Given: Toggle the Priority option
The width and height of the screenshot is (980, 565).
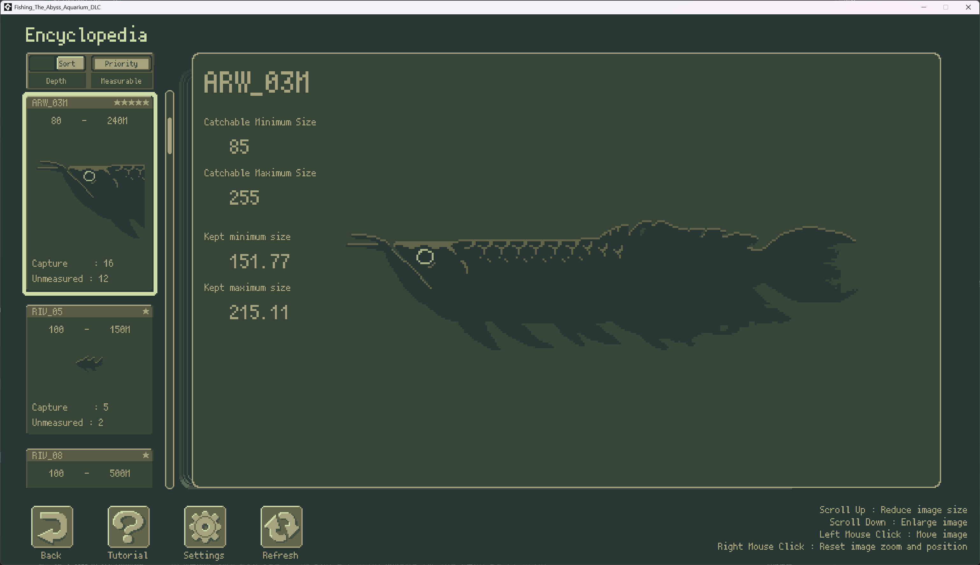Looking at the screenshot, I should (x=121, y=63).
